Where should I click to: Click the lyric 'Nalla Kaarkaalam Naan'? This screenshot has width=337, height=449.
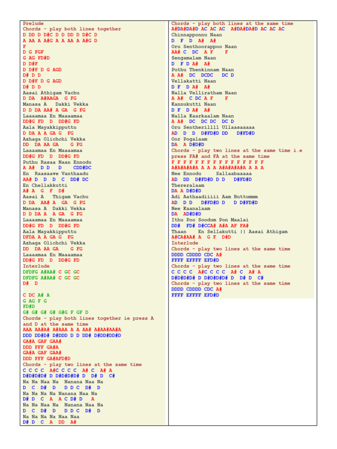point(203,116)
